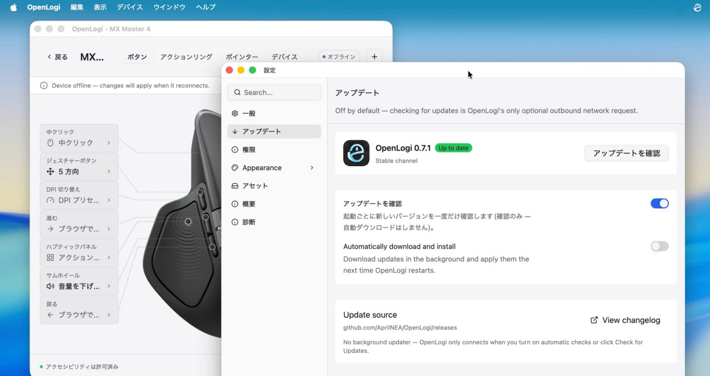This screenshot has height=376, width=710.
Task: Click the plus button in MX Master window
Action: [x=374, y=57]
